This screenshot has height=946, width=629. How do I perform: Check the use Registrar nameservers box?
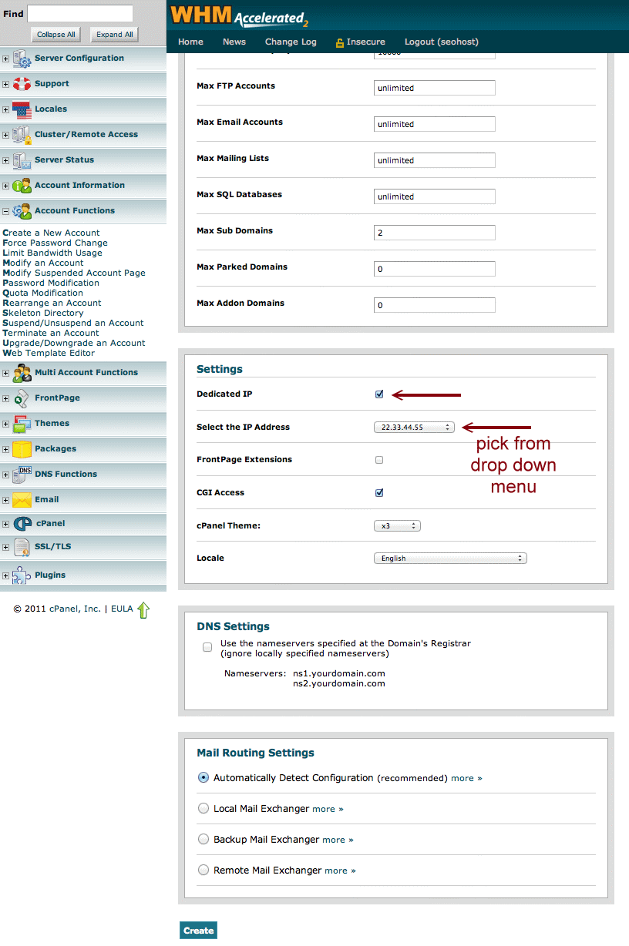[207, 648]
